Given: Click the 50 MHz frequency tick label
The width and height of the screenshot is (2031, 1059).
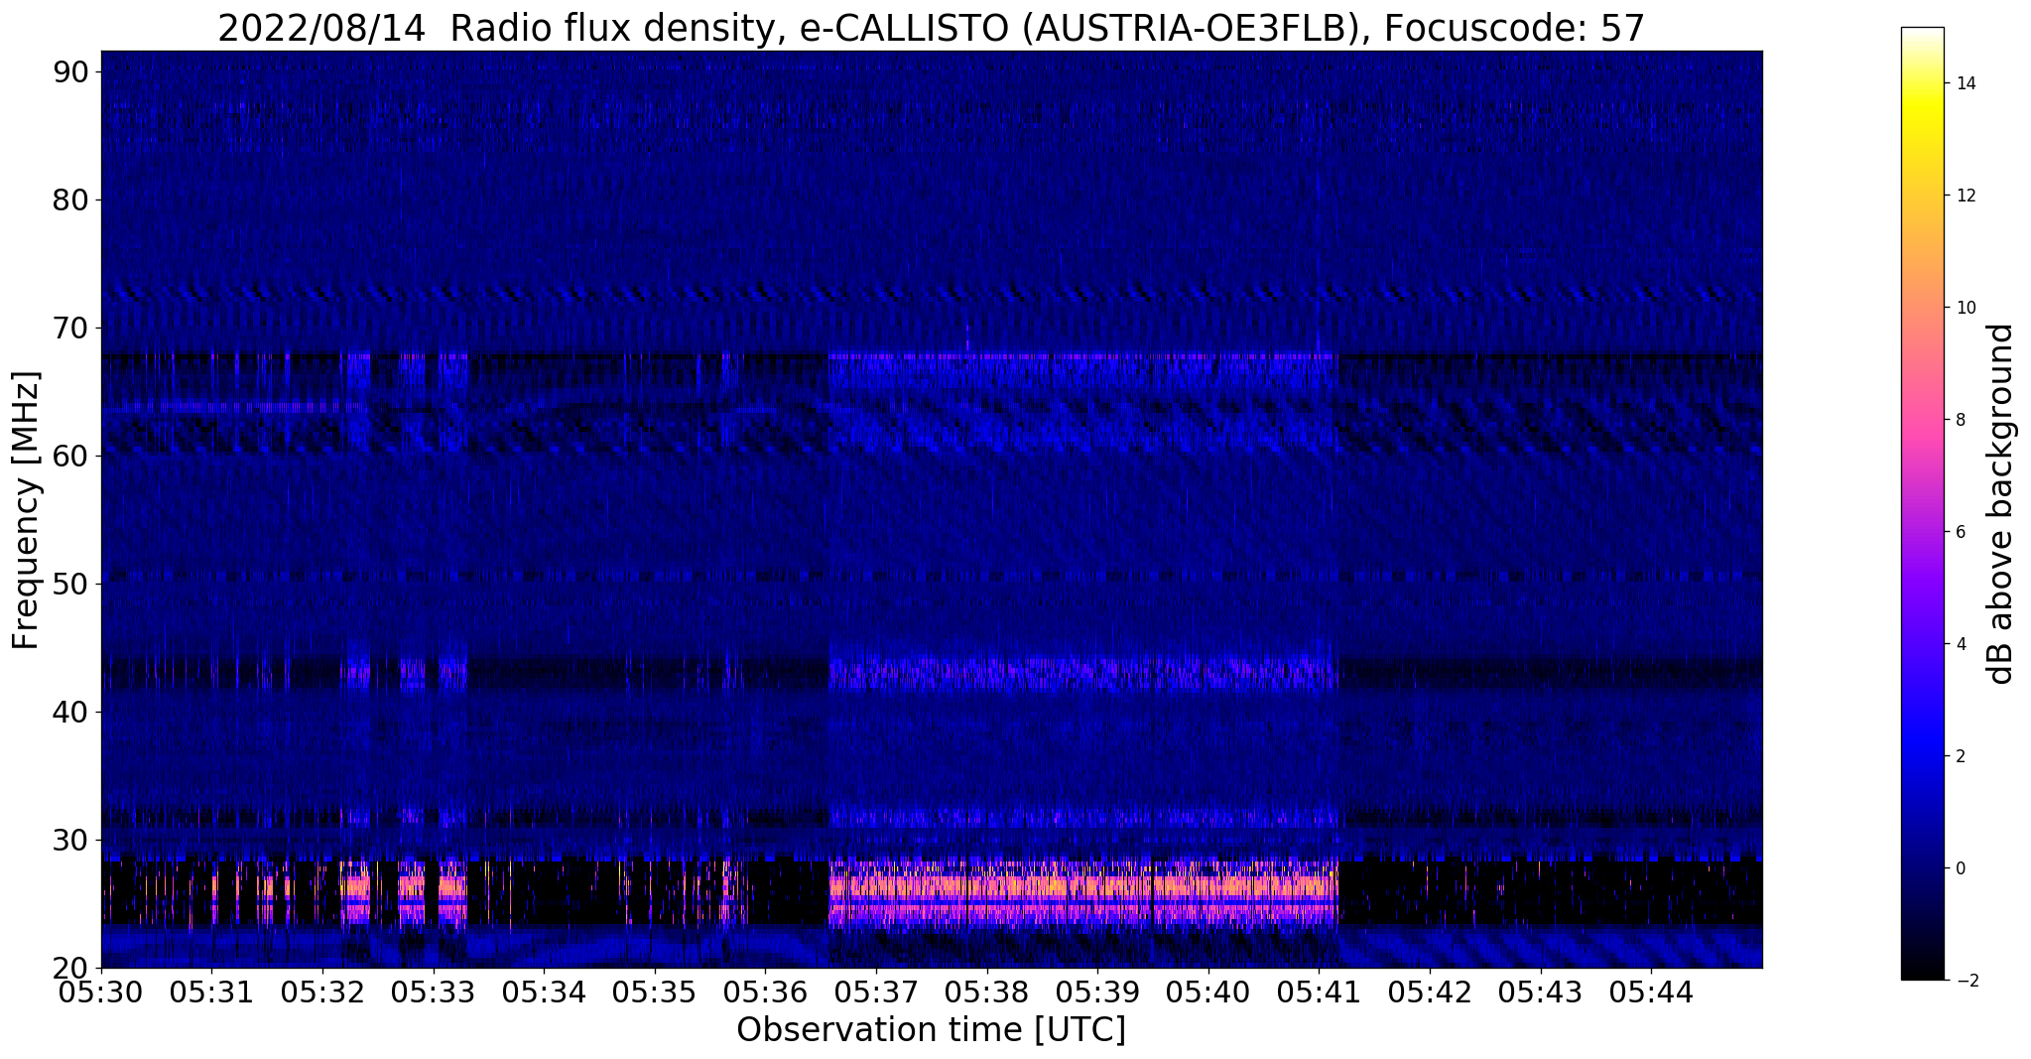Looking at the screenshot, I should (70, 585).
